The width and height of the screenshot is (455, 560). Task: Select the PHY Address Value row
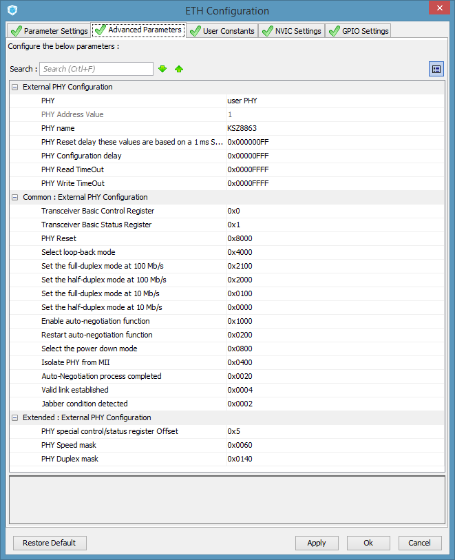(227, 114)
